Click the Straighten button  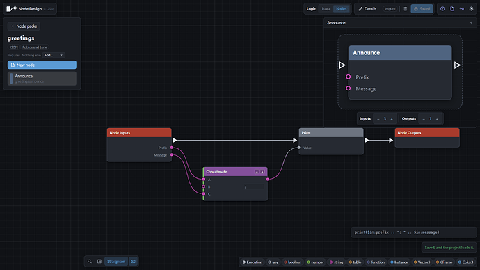(x=116, y=262)
